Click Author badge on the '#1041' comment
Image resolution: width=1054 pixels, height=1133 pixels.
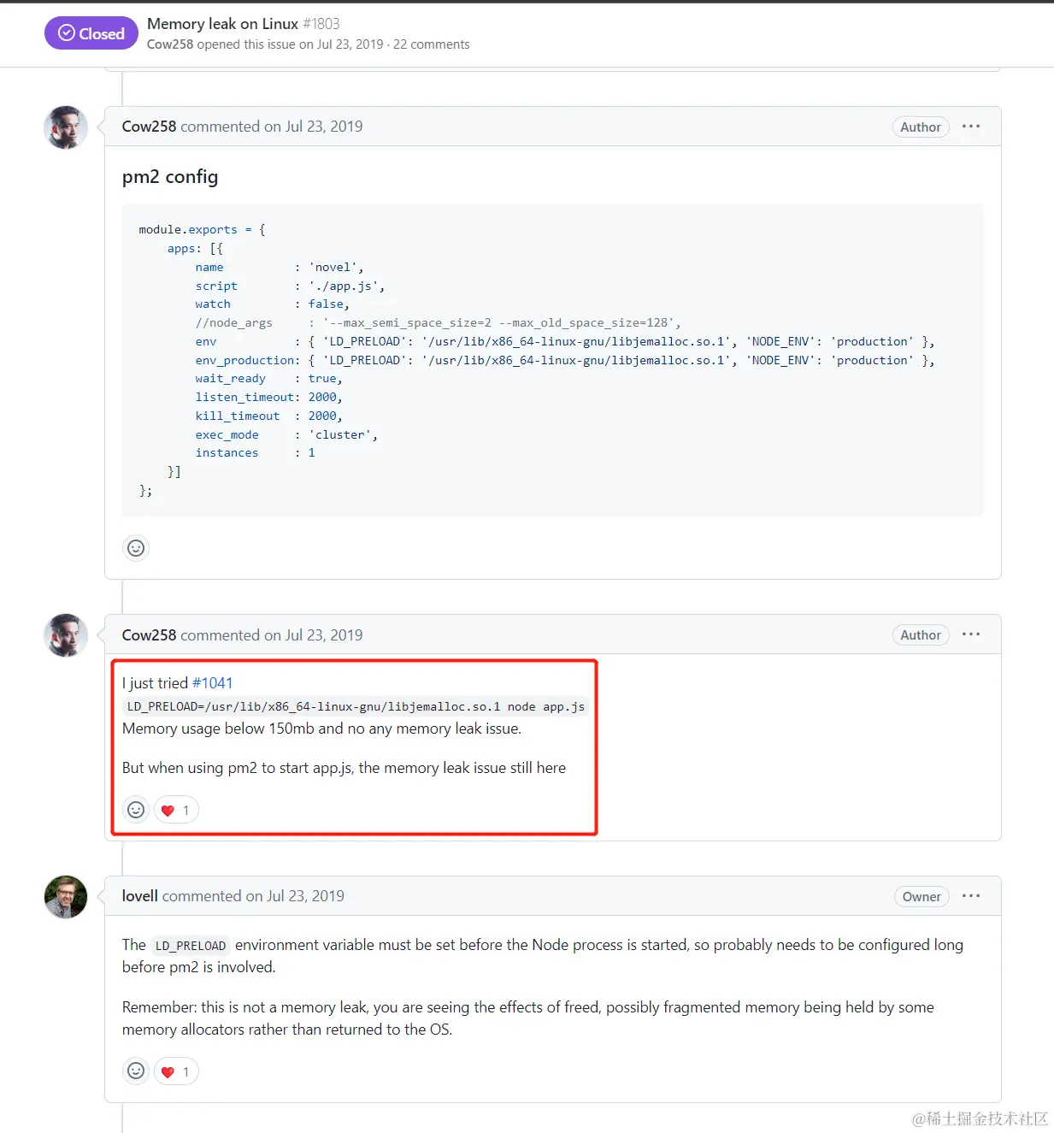point(920,635)
